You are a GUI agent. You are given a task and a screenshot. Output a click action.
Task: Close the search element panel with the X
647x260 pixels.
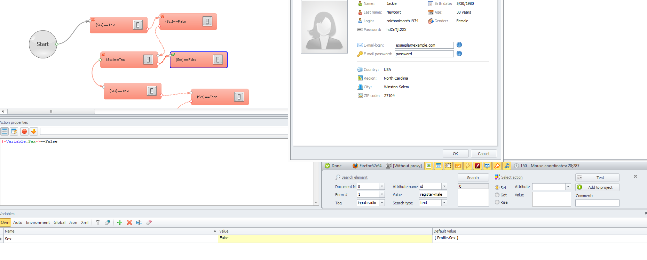(x=635, y=176)
